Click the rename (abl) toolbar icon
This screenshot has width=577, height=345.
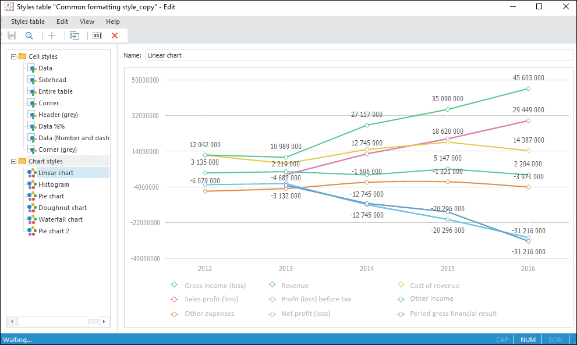click(x=97, y=35)
